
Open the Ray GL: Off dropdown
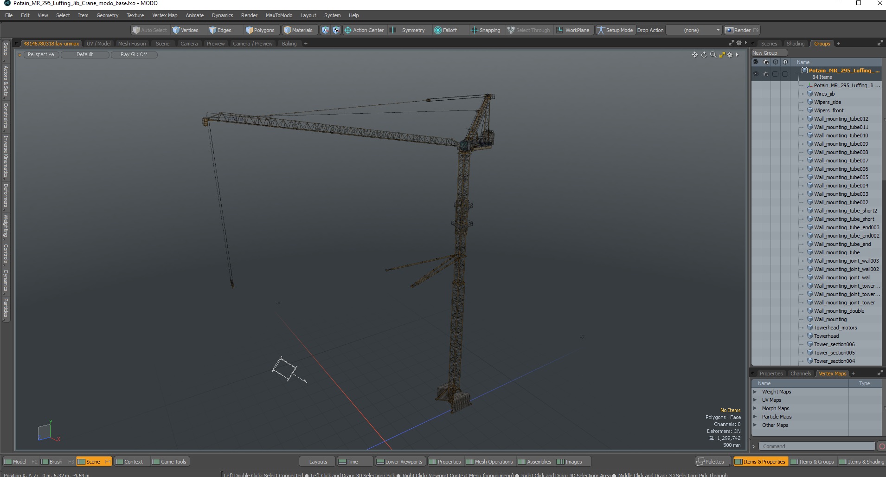134,54
